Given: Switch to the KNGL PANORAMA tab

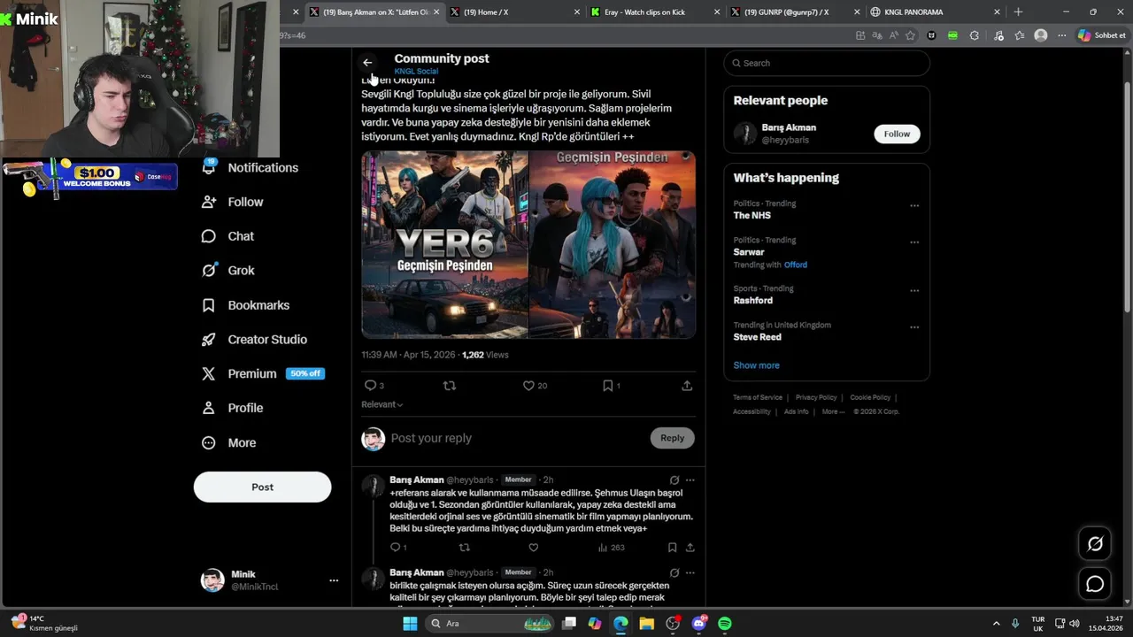Looking at the screenshot, I should [x=935, y=12].
